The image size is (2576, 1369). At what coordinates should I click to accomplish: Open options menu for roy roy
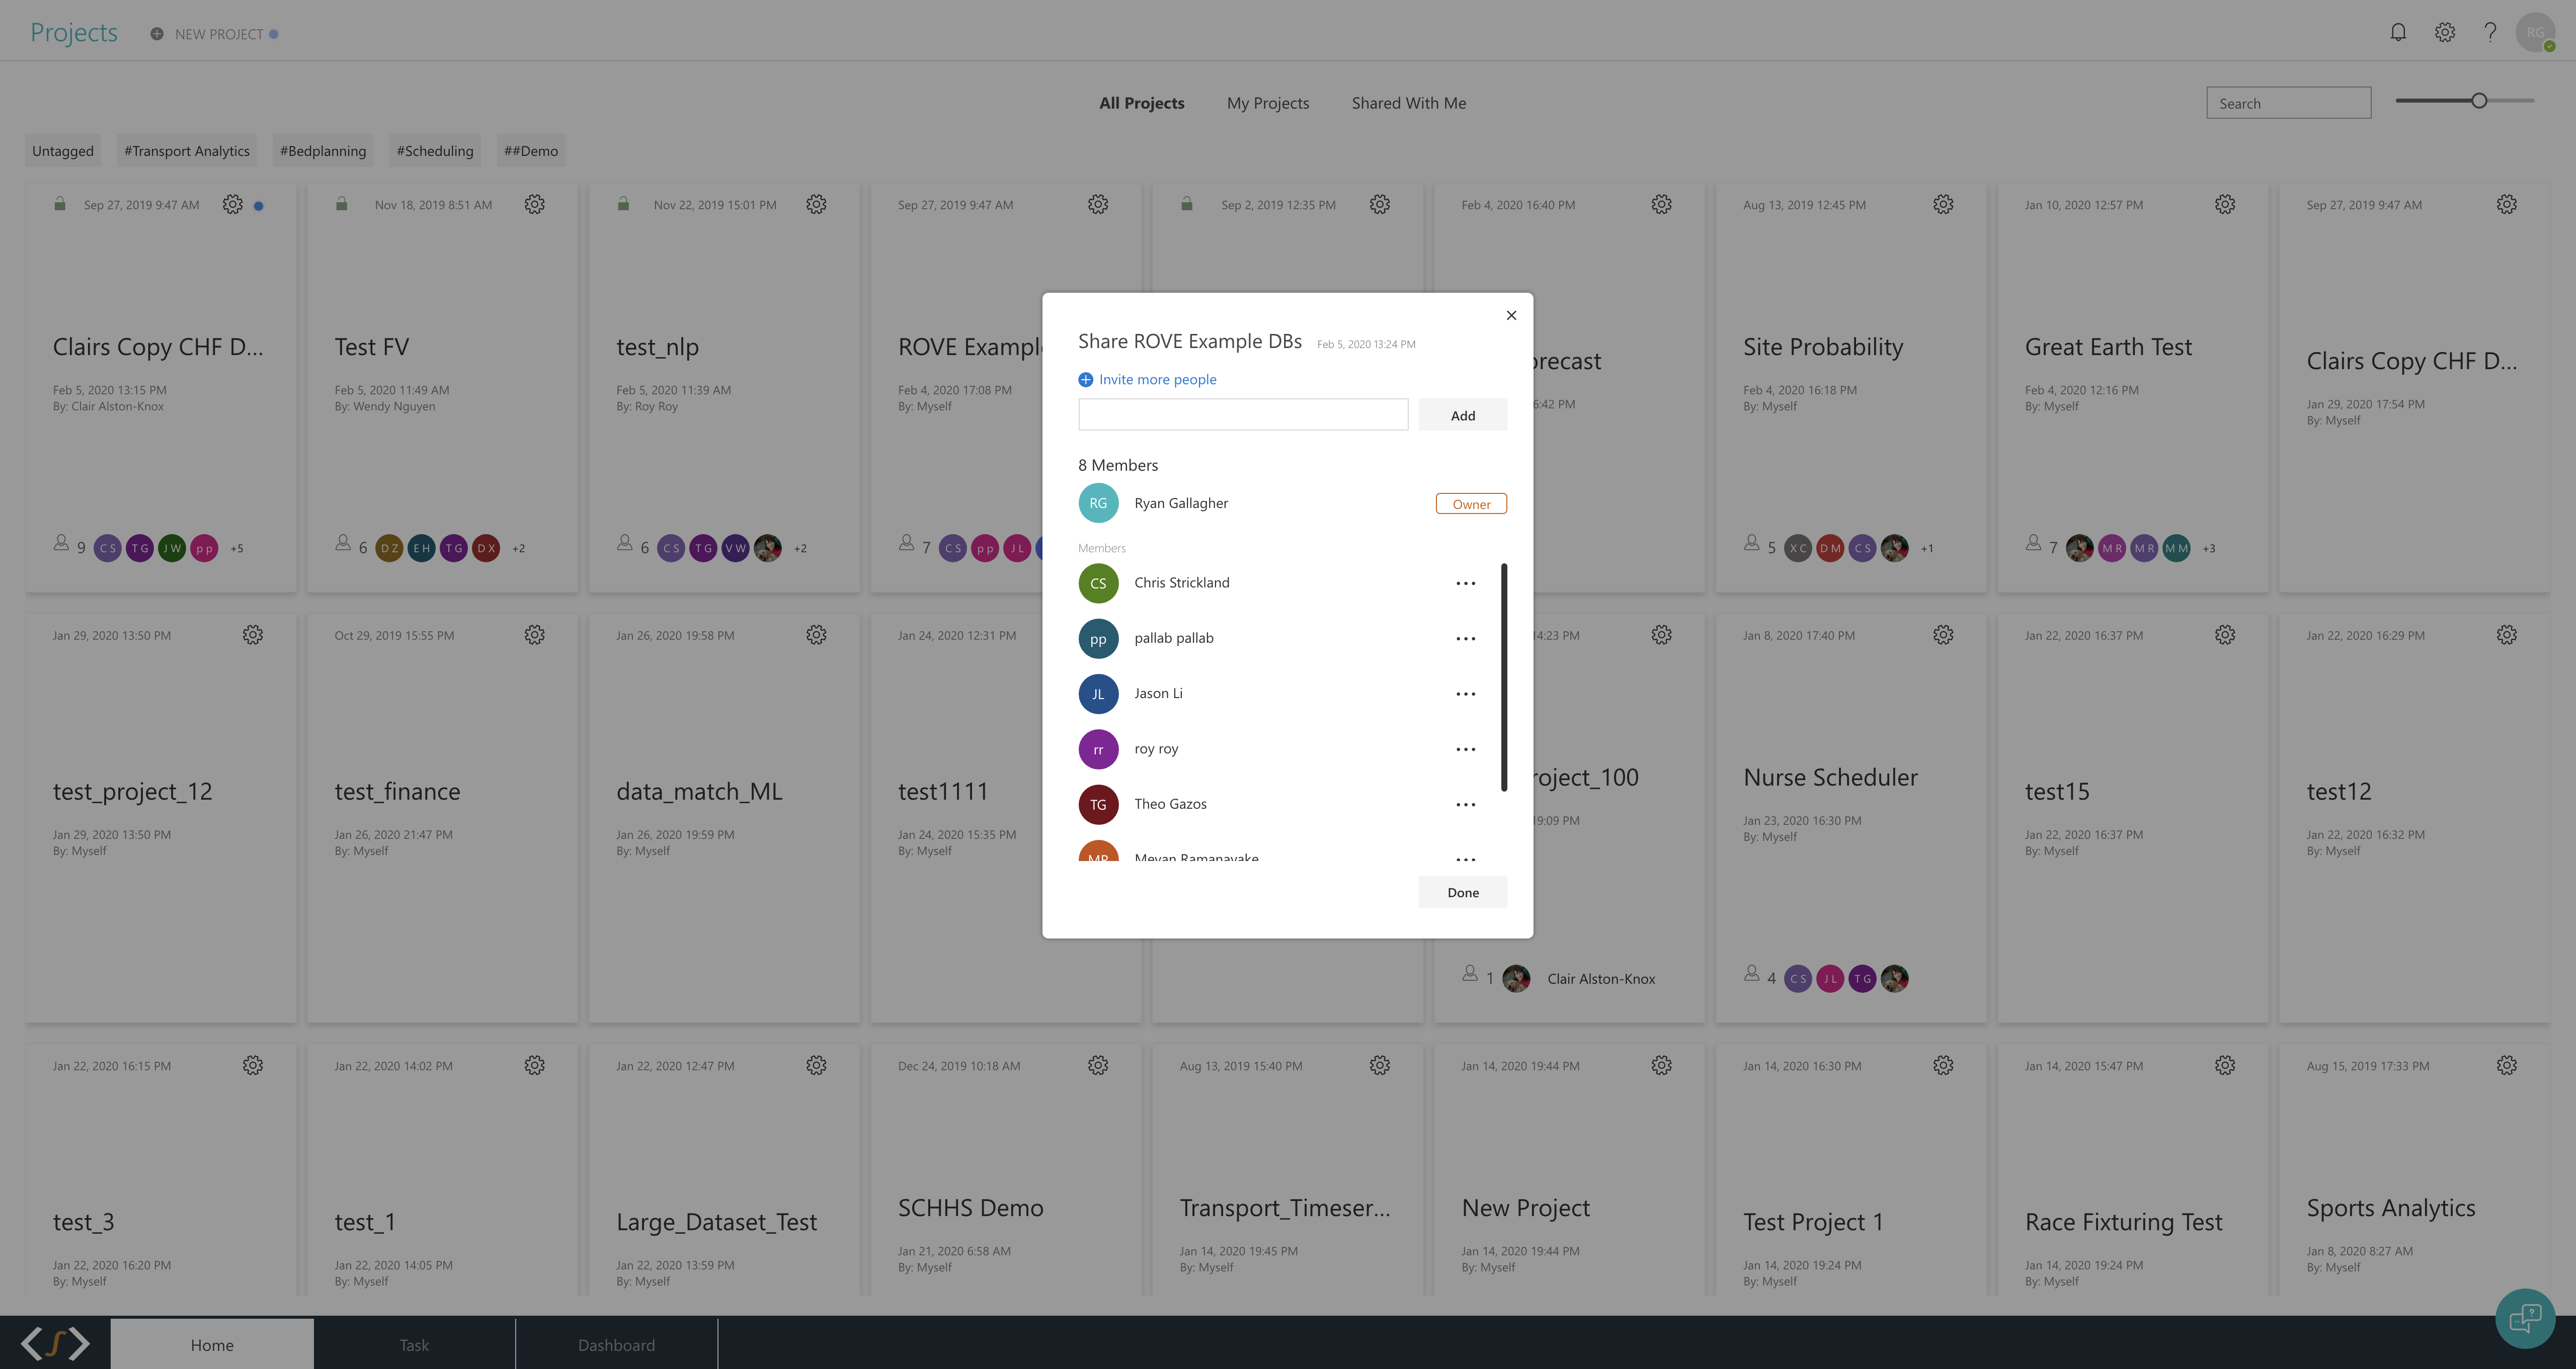(1466, 749)
